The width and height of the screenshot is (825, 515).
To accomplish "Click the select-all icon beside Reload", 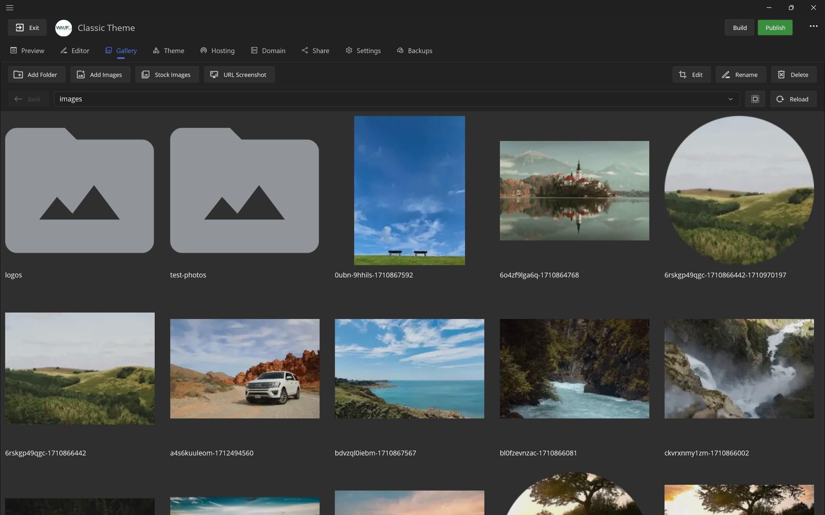I will [755, 99].
